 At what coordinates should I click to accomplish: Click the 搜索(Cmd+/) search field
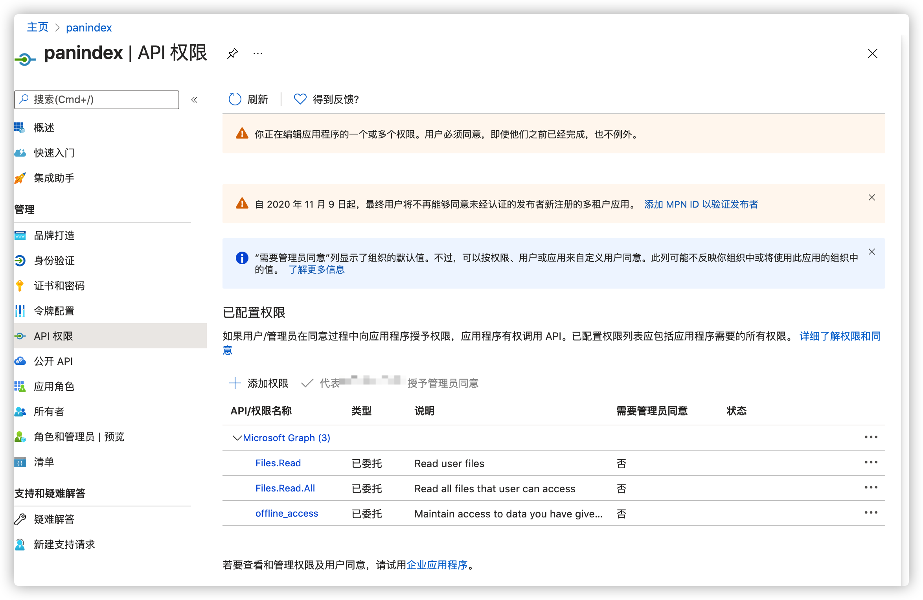point(96,99)
